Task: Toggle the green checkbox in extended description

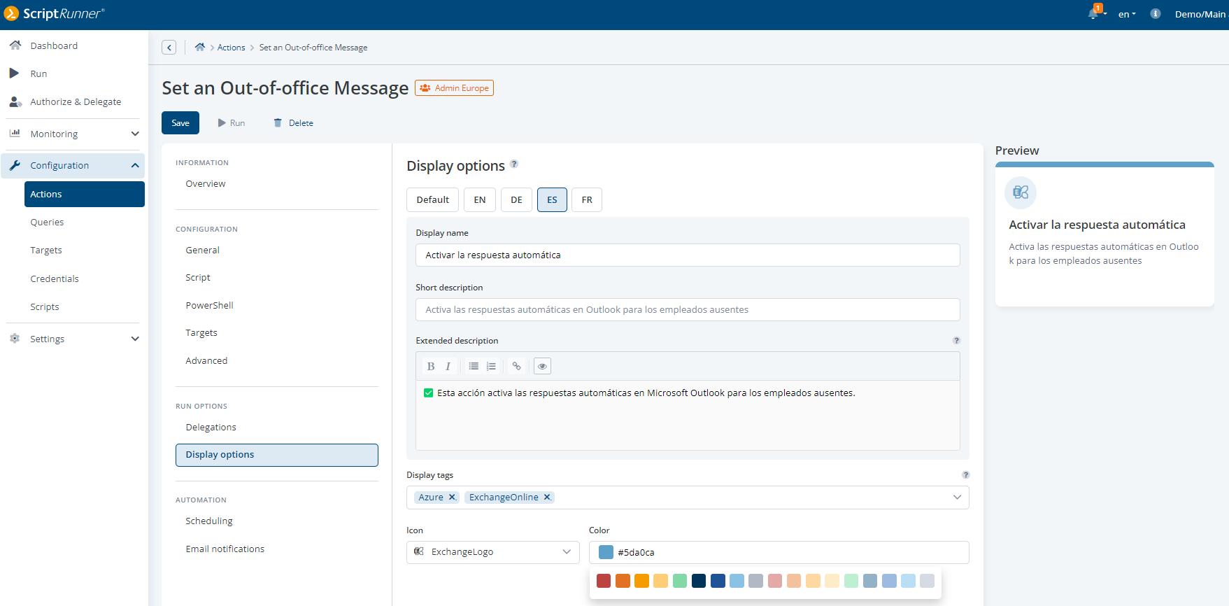Action: click(x=428, y=393)
